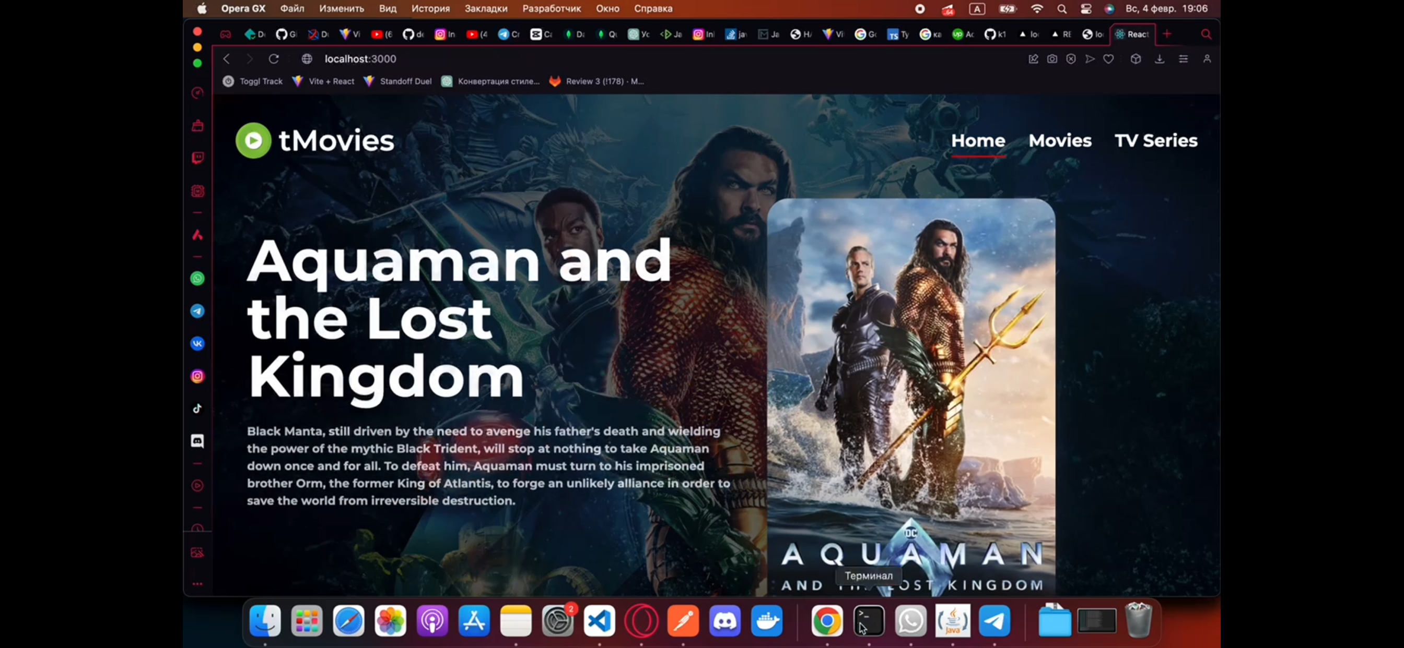Image resolution: width=1404 pixels, height=648 pixels.
Task: Click the site info globe icon
Action: click(x=307, y=59)
